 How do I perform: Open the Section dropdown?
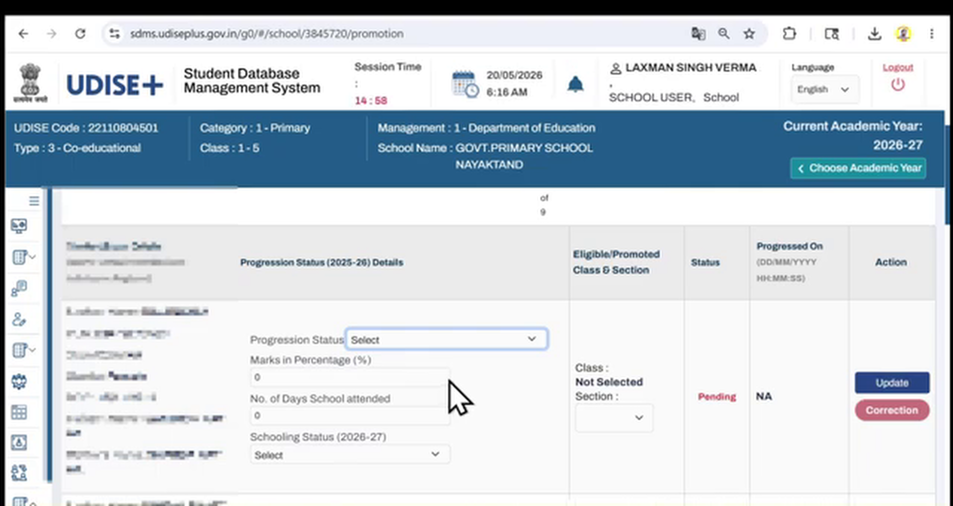click(614, 418)
